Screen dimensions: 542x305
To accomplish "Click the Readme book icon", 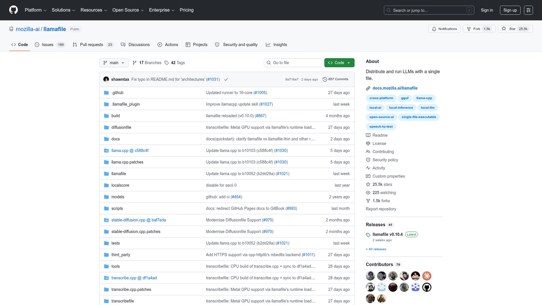I will point(368,135).
